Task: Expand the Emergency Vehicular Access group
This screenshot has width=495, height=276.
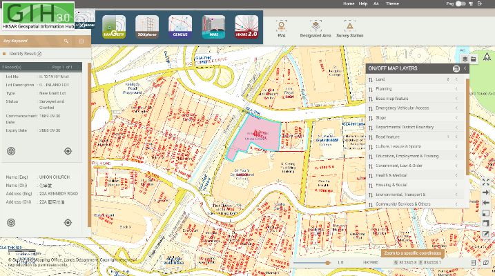Action: tap(456, 108)
